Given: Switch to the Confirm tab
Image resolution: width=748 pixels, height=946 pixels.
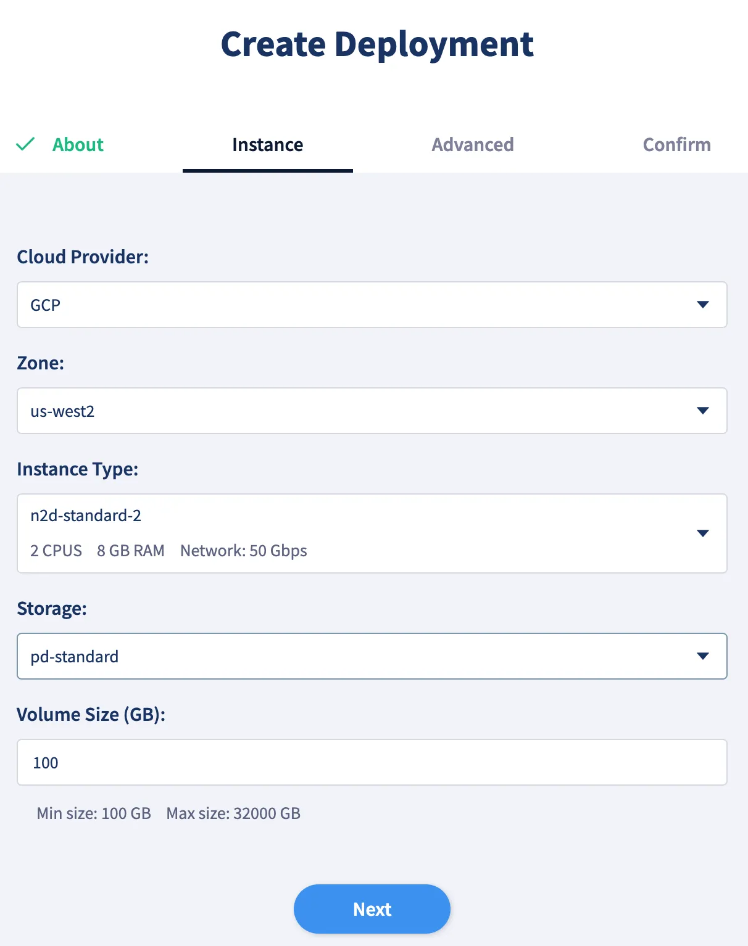Looking at the screenshot, I should 676,144.
